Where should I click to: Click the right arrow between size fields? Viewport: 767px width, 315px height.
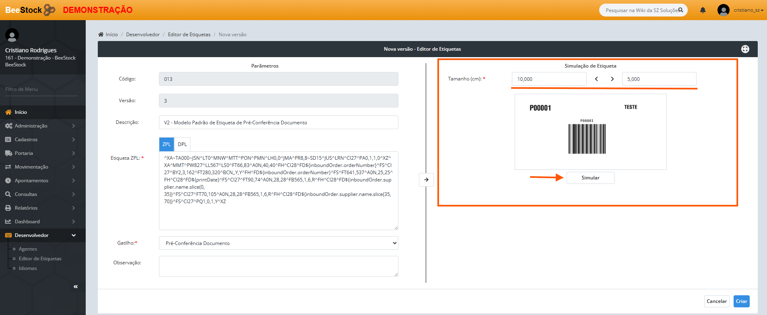tap(612, 79)
